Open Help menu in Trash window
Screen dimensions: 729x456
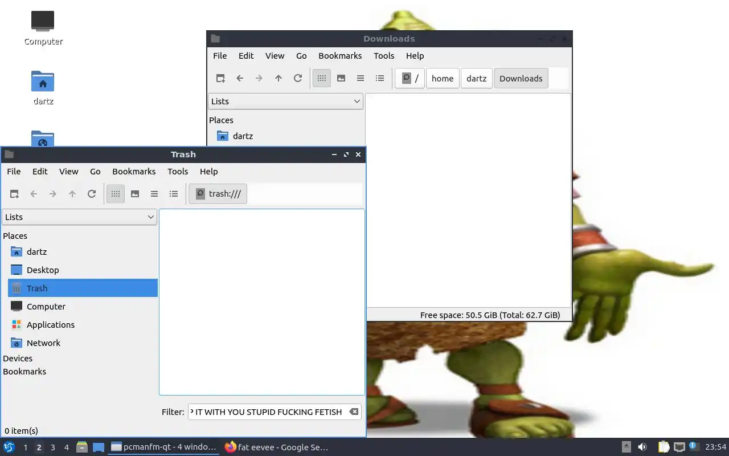pyautogui.click(x=209, y=172)
